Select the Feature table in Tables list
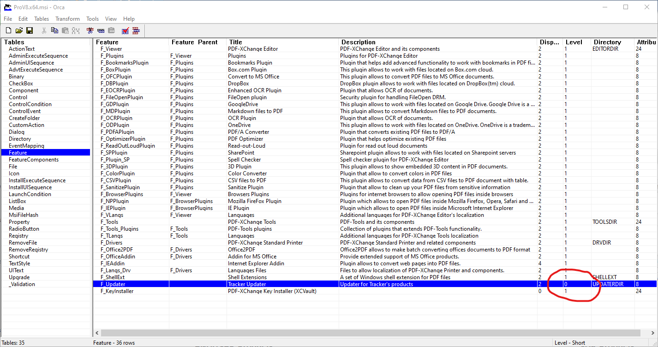 click(x=46, y=153)
